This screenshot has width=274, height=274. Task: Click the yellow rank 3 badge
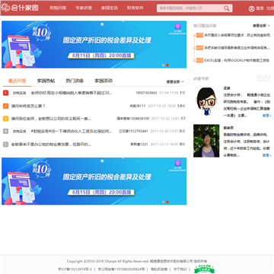(x=5, y=119)
